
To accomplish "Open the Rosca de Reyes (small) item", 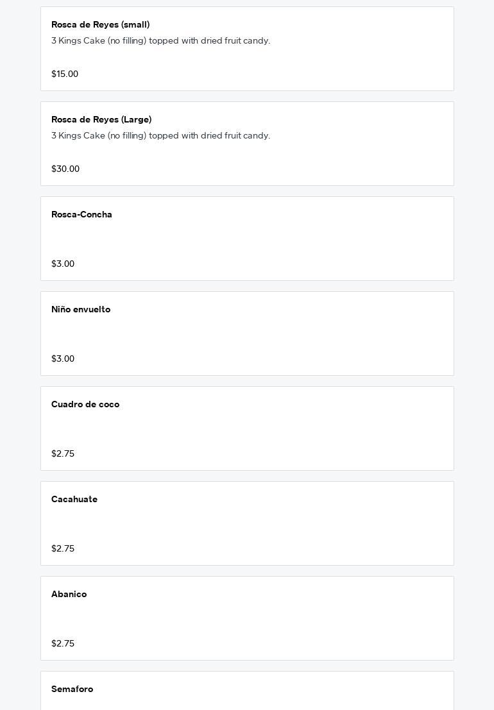I will tap(100, 25).
